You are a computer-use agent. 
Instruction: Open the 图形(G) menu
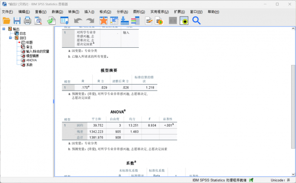pos(139,12)
